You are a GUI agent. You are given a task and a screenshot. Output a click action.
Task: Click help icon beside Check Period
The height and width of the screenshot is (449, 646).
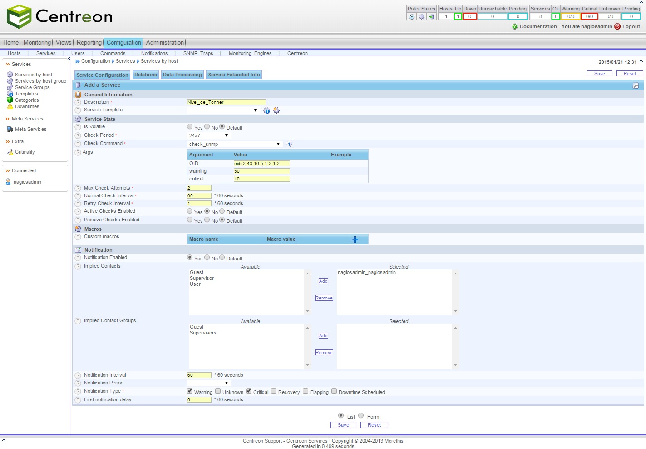78,135
